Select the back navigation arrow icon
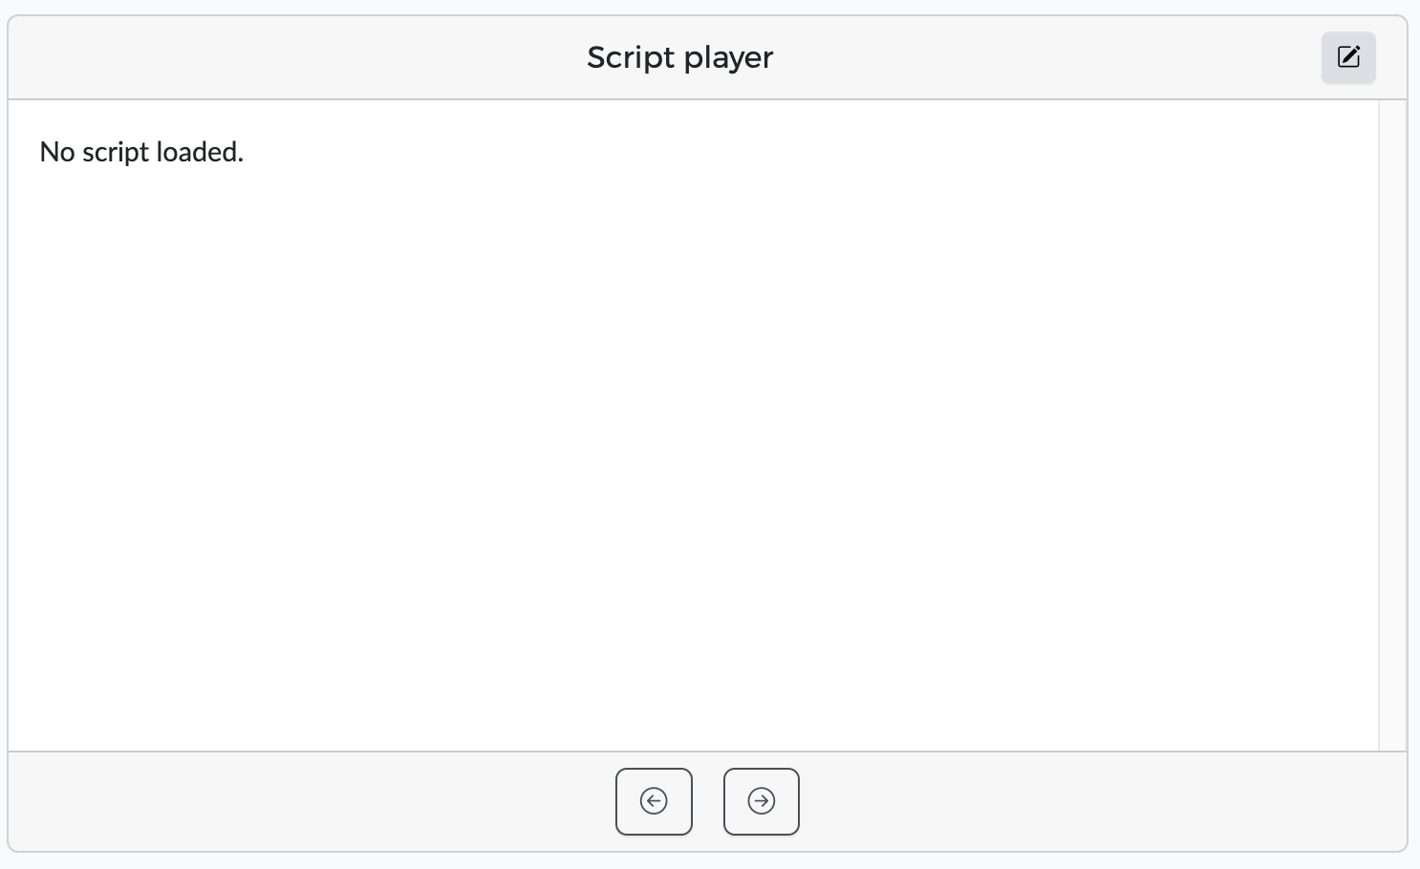The width and height of the screenshot is (1420, 869). (654, 801)
